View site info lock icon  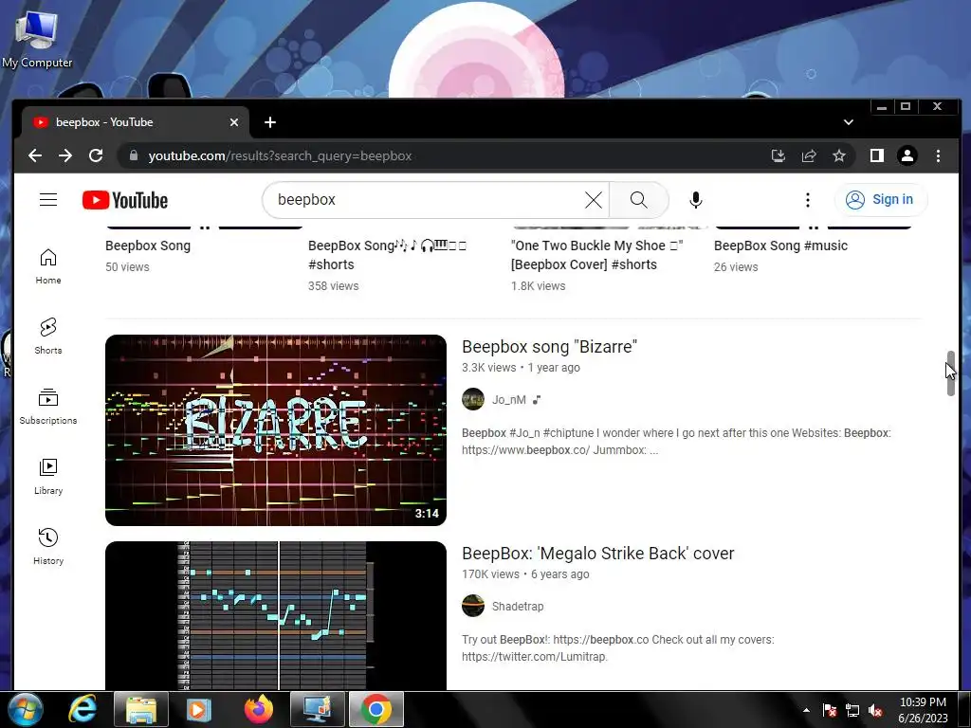[x=133, y=155]
